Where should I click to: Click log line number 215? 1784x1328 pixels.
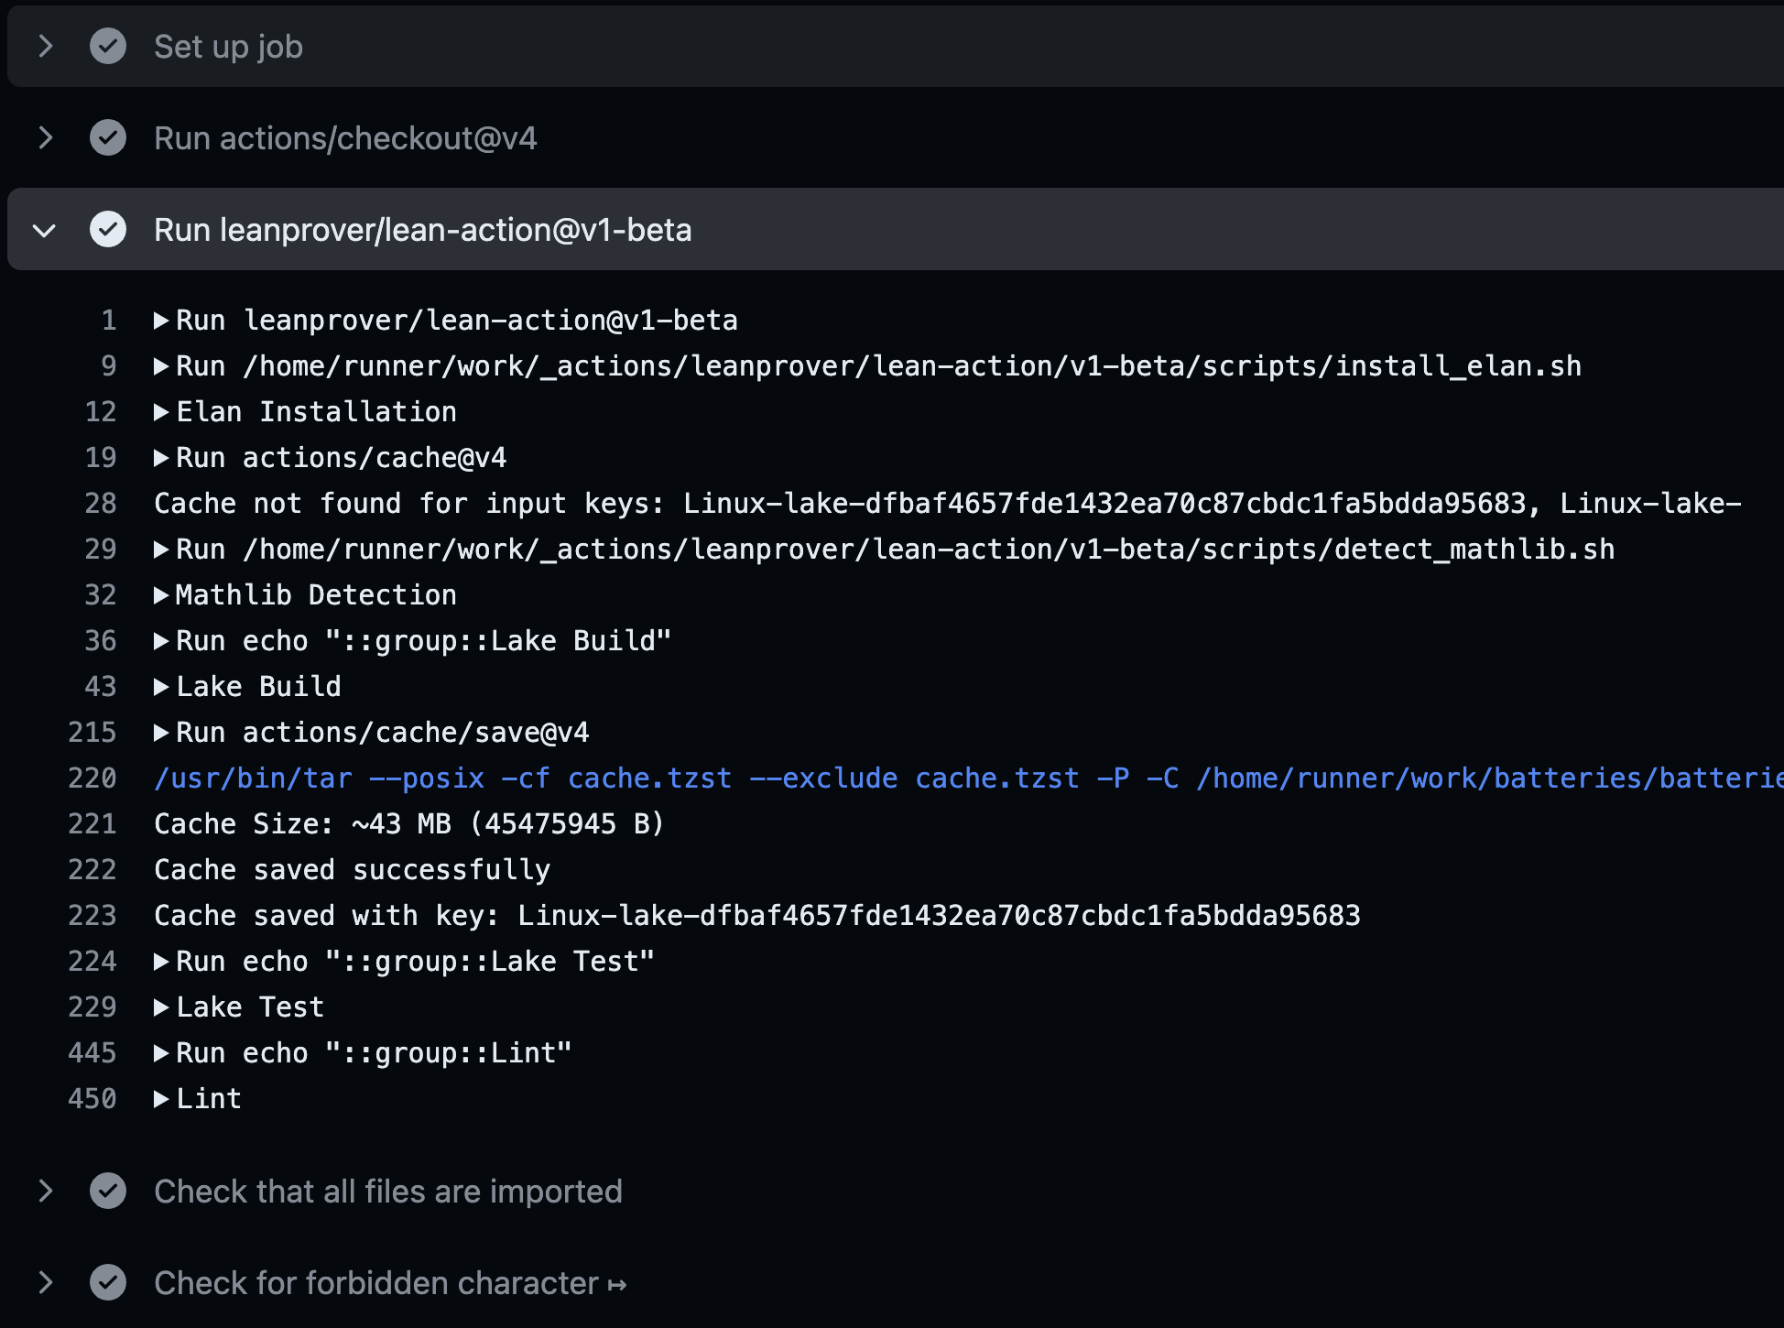92,733
